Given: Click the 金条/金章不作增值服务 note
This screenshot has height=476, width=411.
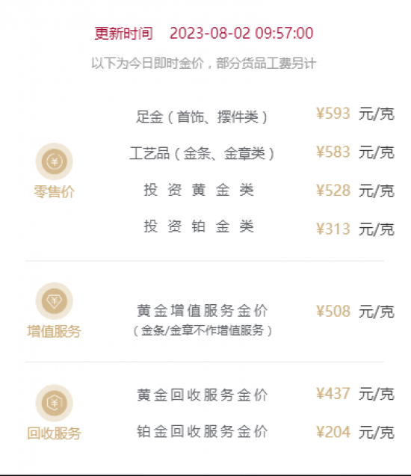Looking at the screenshot, I should 203,330.
